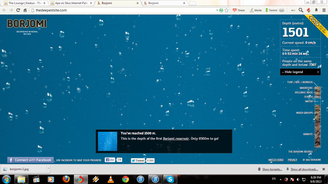
Task: Click the FWA Site of the Day ribbon
Action: coord(317,26)
